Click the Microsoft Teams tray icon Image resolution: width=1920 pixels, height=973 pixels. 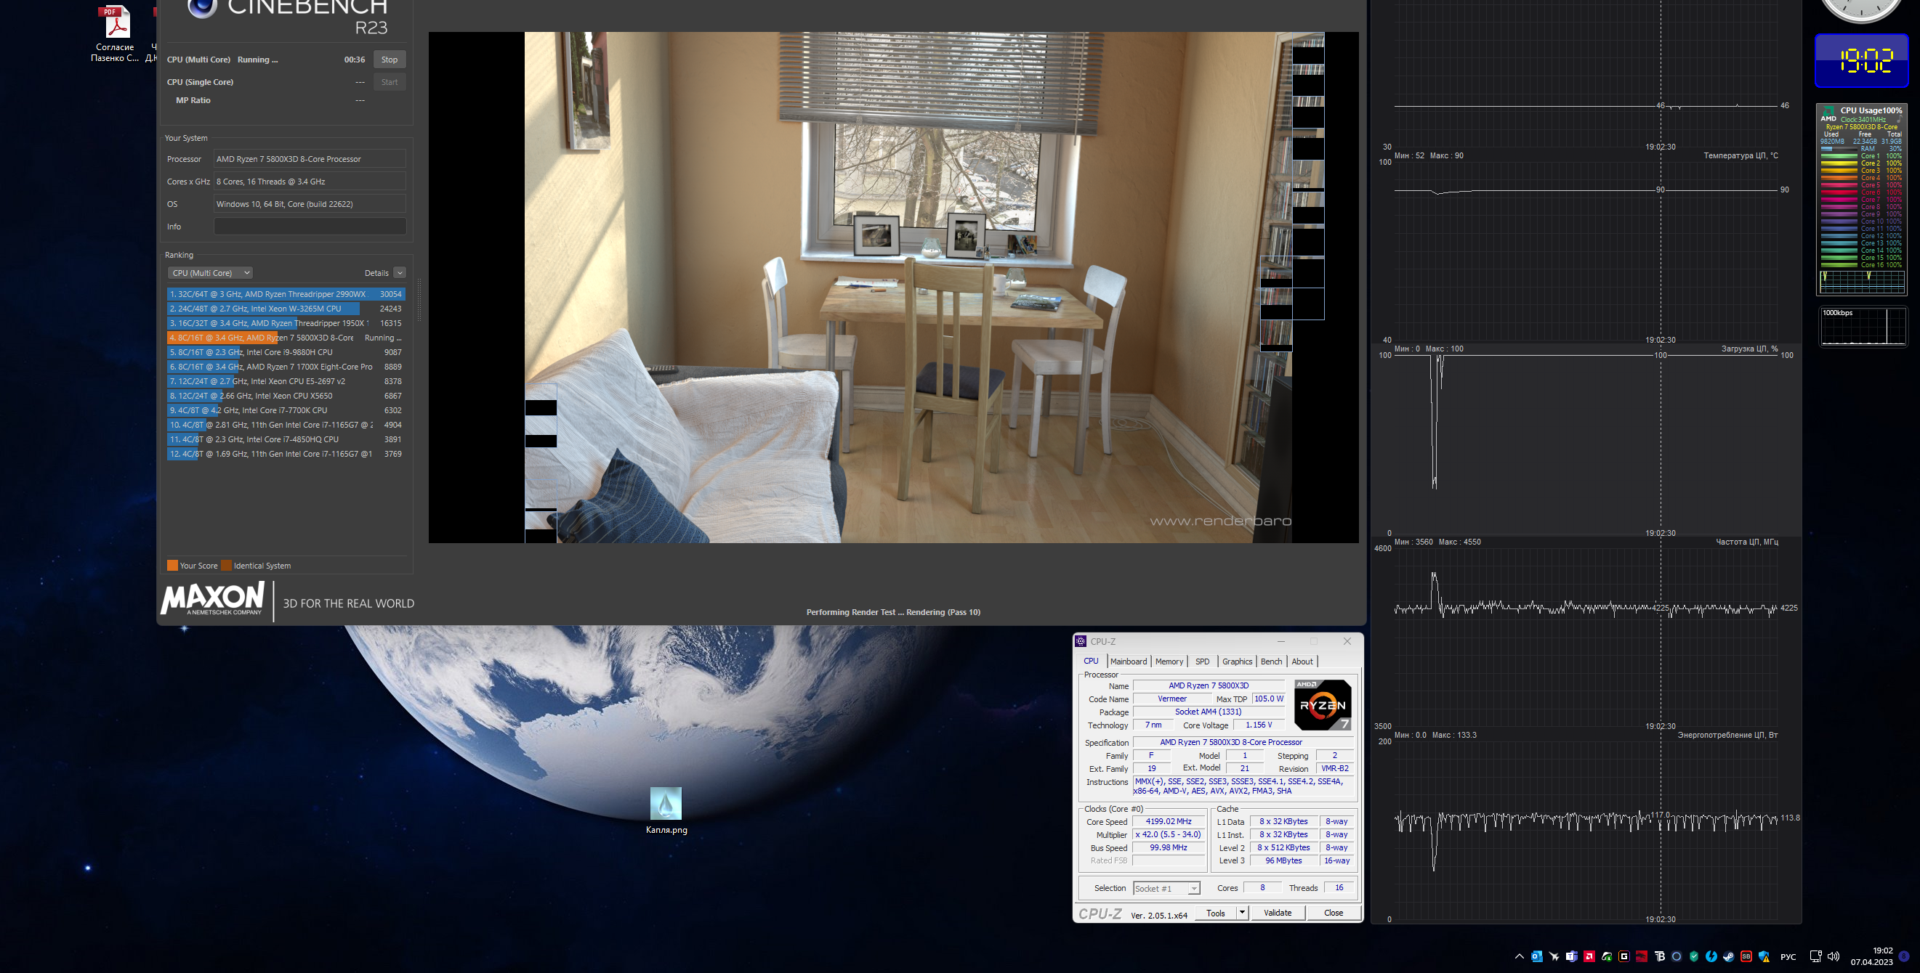point(1572,956)
